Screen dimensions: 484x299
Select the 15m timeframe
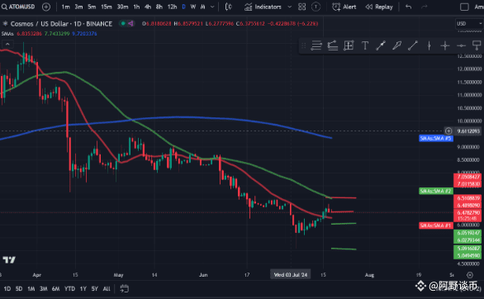pyautogui.click(x=107, y=7)
